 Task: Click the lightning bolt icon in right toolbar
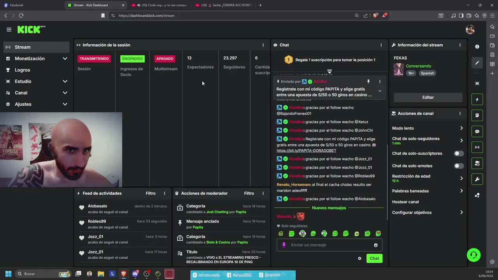click(x=477, y=100)
